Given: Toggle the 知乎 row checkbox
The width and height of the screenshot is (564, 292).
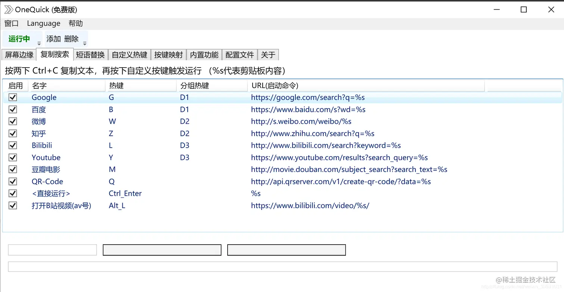Looking at the screenshot, I should [x=13, y=134].
